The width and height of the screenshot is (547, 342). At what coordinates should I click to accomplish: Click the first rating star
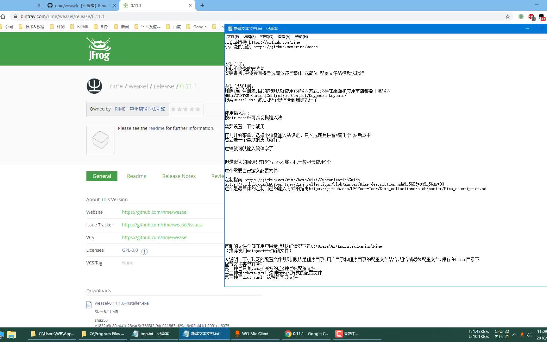pyautogui.click(x=173, y=109)
